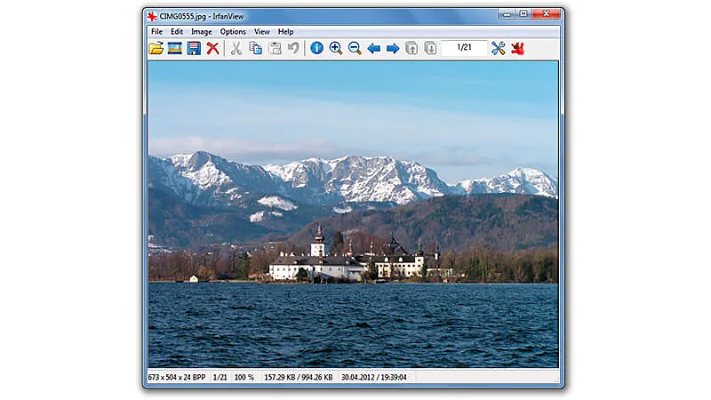This screenshot has width=711, height=400.
Task: Click the 1/21 image counter field
Action: 464,48
